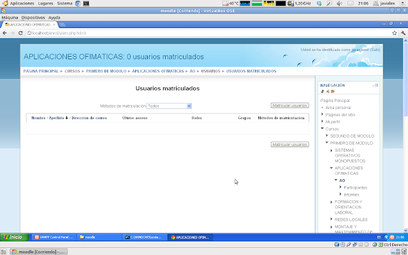This screenshot has width=408, height=255.
Task: Click the CPU frequency 1,20 GHz applet
Action: (299, 3)
